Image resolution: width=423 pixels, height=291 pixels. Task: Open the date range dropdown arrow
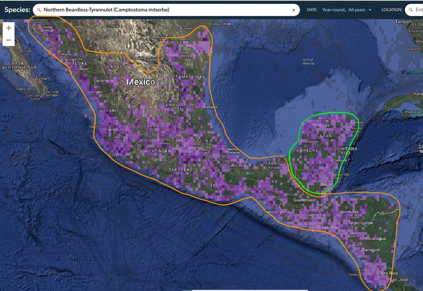click(370, 10)
